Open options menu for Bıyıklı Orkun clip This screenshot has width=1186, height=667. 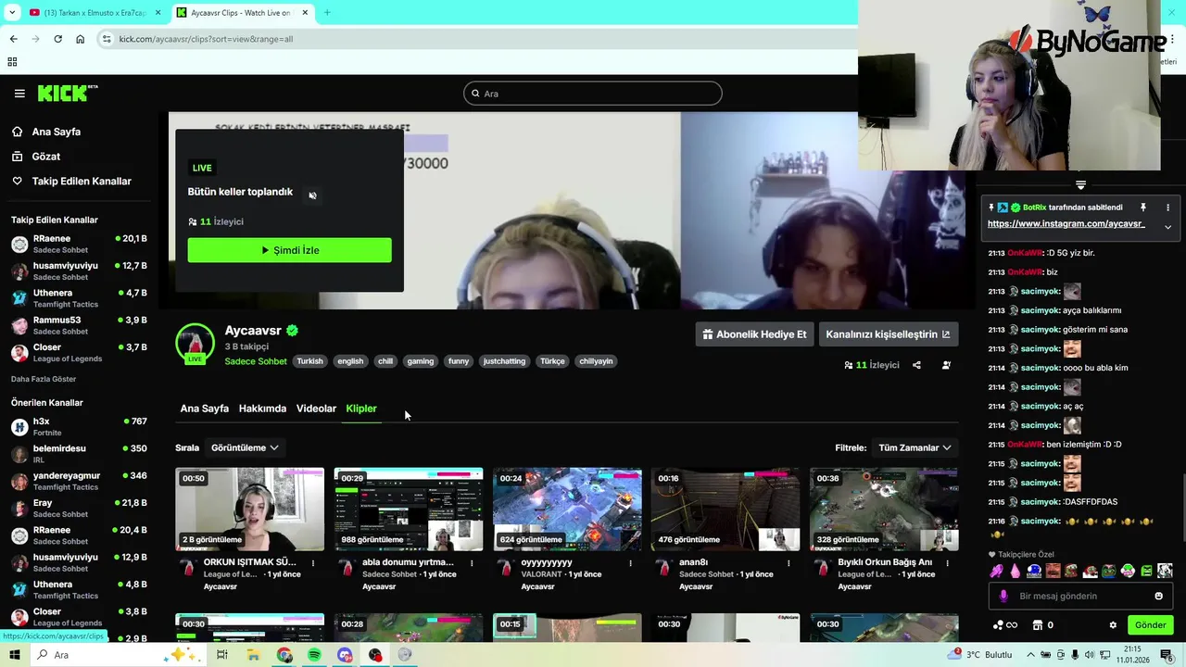click(947, 562)
